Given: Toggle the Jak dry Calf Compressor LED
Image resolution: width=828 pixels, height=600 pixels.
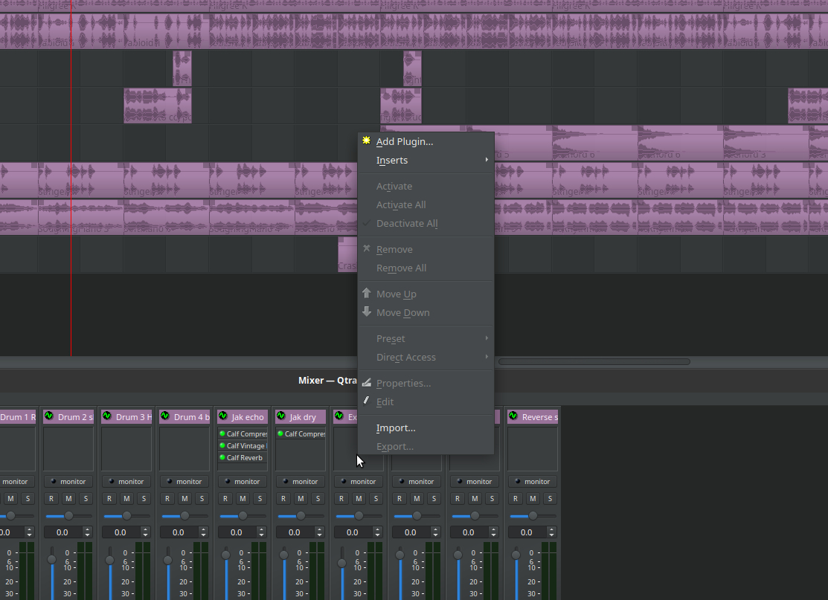Looking at the screenshot, I should click(280, 433).
